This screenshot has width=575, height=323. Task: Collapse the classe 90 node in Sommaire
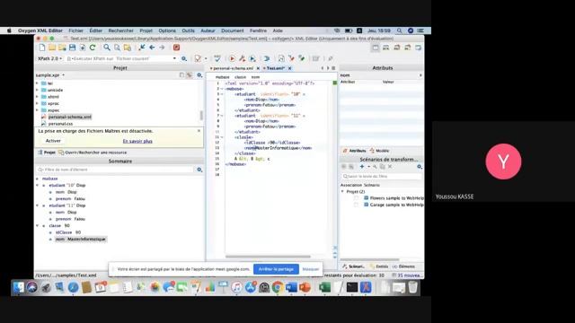pos(38,226)
